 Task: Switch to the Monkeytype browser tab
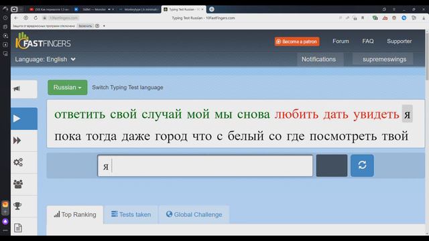139,9
